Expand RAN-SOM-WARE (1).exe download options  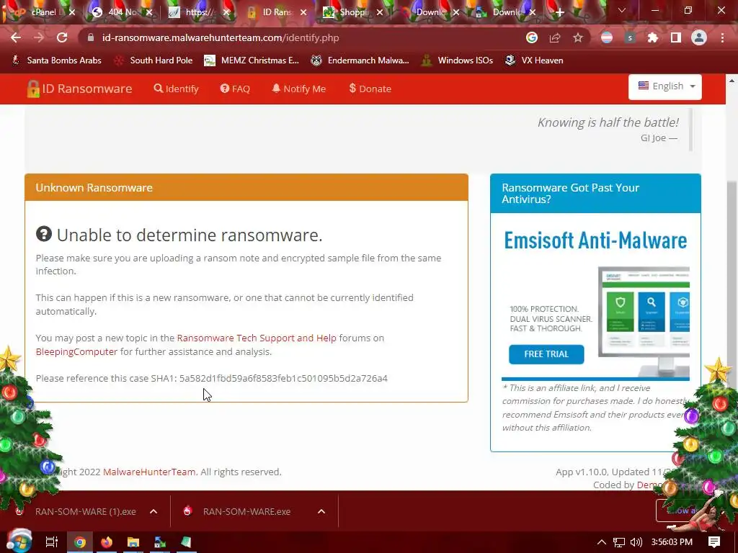tap(154, 511)
